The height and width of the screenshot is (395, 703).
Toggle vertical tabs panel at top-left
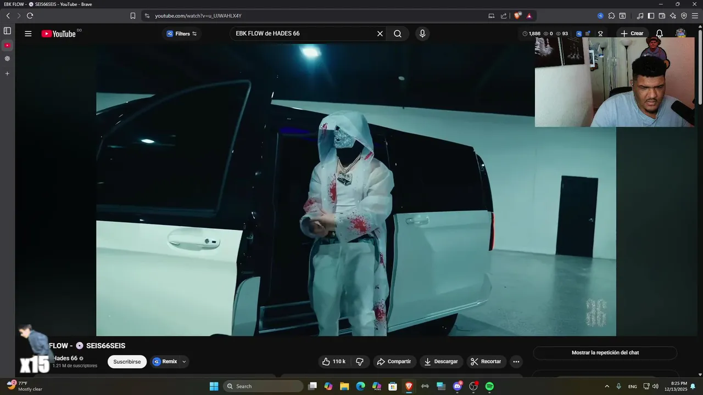(x=7, y=31)
